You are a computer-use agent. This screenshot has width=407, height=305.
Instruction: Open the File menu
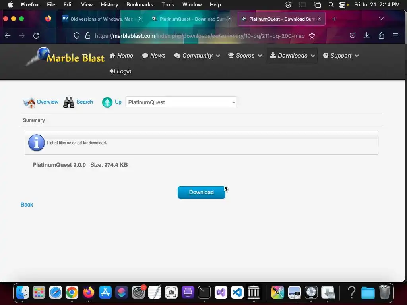pyautogui.click(x=51, y=5)
